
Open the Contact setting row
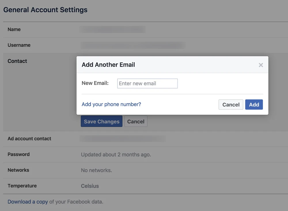click(17, 61)
